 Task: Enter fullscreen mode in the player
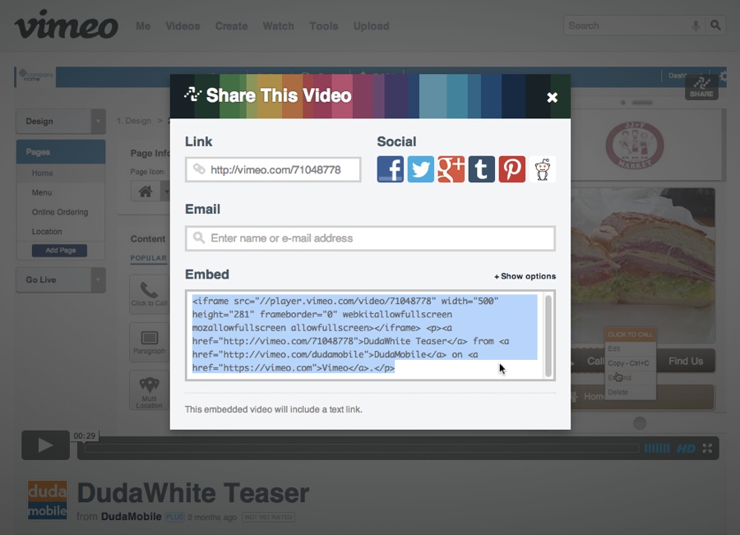tap(707, 448)
